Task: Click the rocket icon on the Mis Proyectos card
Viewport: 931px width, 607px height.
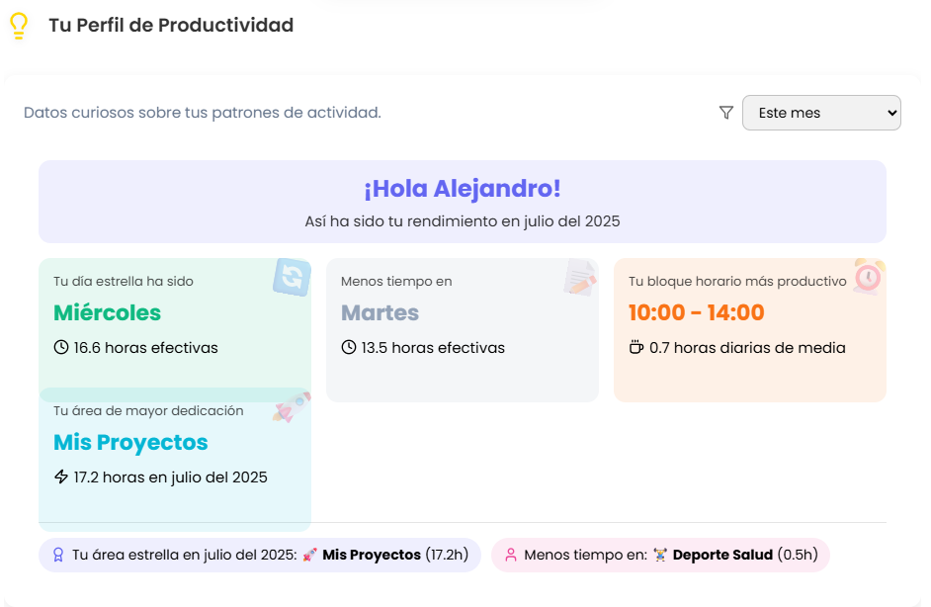Action: tap(292, 407)
